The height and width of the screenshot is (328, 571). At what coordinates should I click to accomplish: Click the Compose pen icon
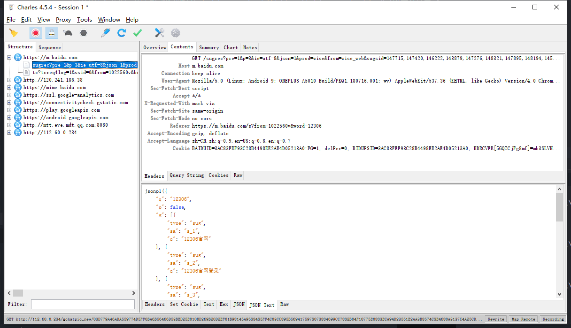click(x=106, y=33)
